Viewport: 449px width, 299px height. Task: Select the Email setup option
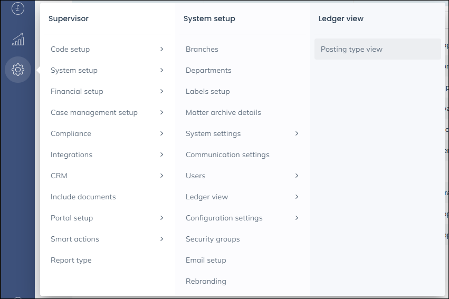point(206,260)
